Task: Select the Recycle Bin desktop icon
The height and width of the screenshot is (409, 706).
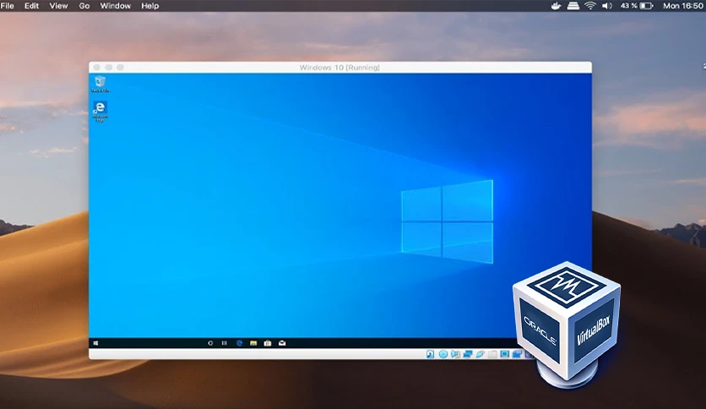Action: click(x=100, y=84)
